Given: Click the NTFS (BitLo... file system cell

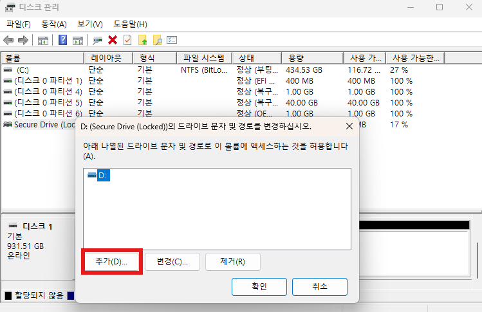Looking at the screenshot, I should (204, 69).
